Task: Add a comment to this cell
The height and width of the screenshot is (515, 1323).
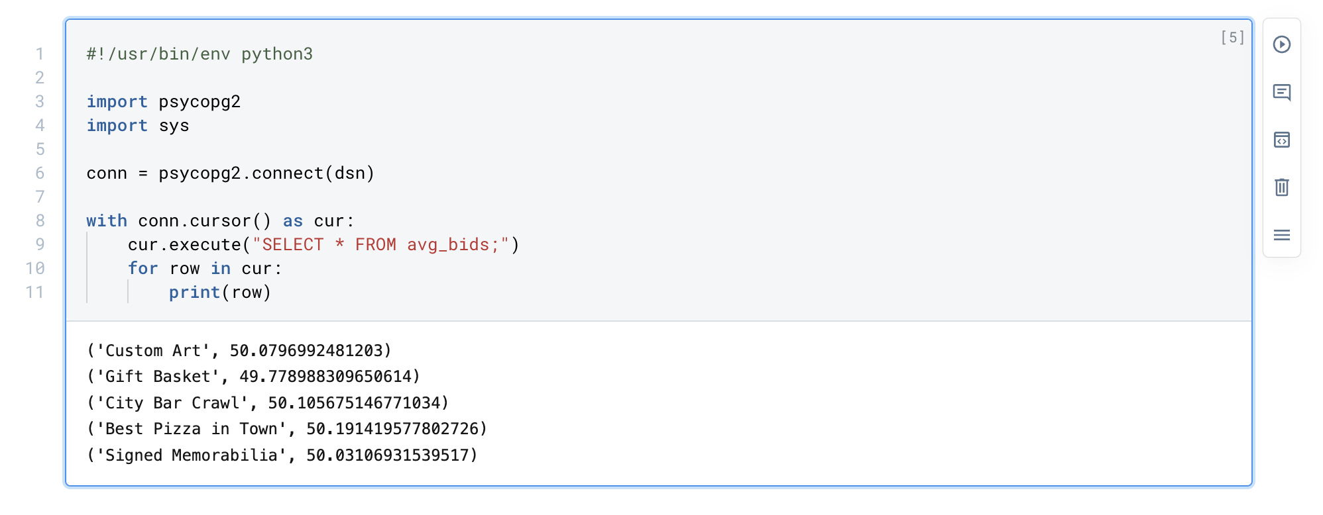Action: (x=1281, y=92)
